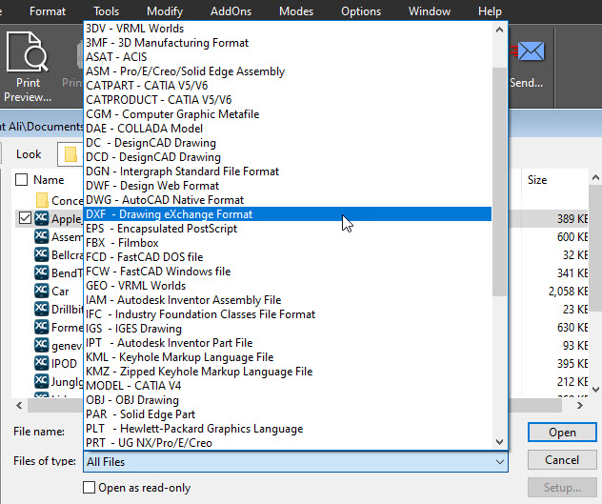The width and height of the screenshot is (602, 504).
Task: Uncheck the Apple file checkbox
Action: [x=25, y=218]
